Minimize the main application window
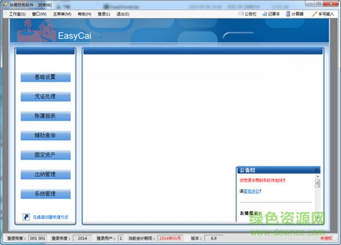The image size is (341, 245). coord(310,3)
